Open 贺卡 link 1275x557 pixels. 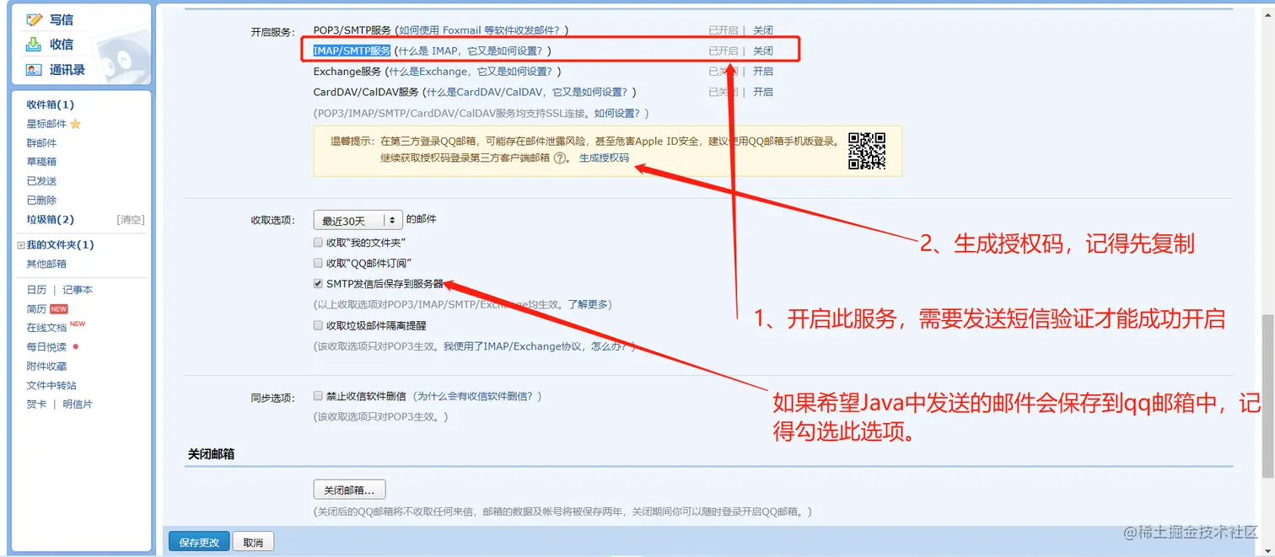pyautogui.click(x=36, y=404)
